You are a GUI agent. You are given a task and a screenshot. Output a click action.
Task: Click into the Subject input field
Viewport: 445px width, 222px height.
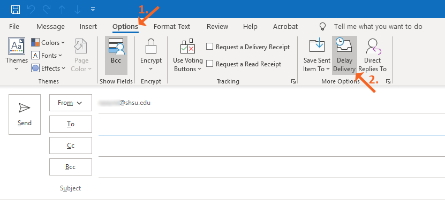[268, 188]
